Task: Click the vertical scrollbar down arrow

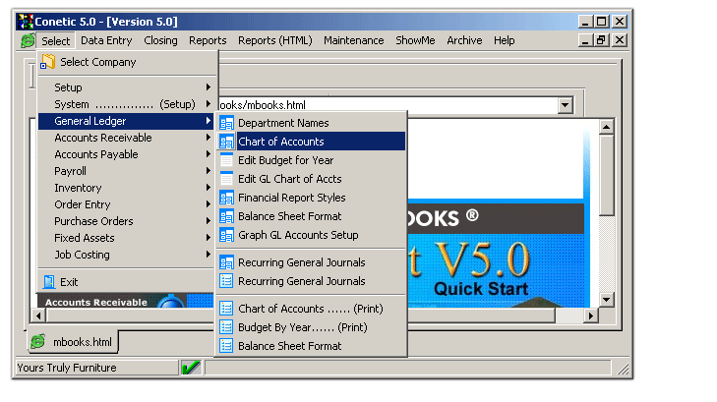Action: point(606,299)
